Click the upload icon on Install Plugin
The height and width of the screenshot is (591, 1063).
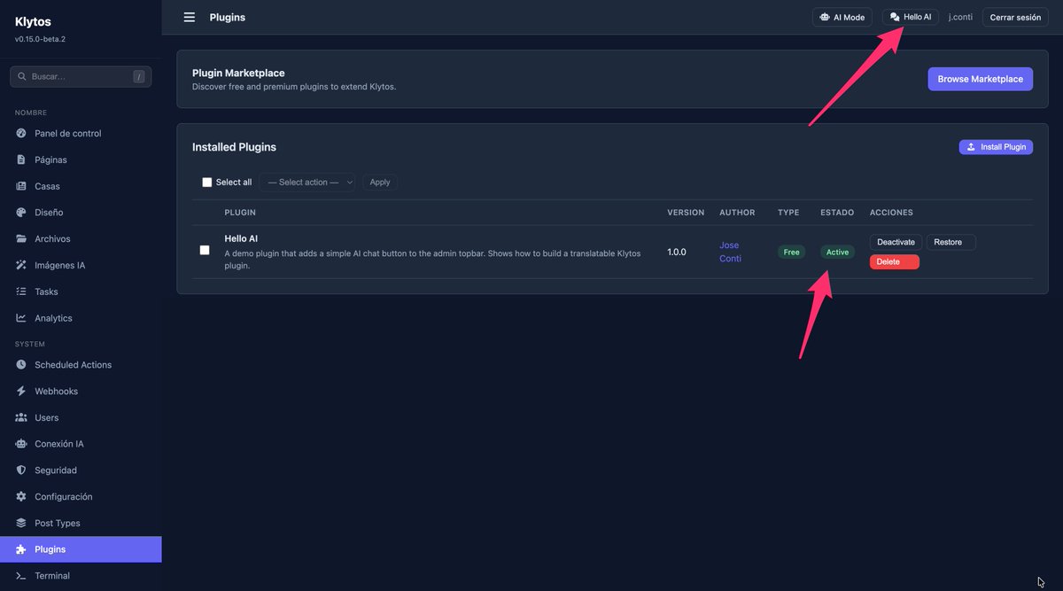971,147
